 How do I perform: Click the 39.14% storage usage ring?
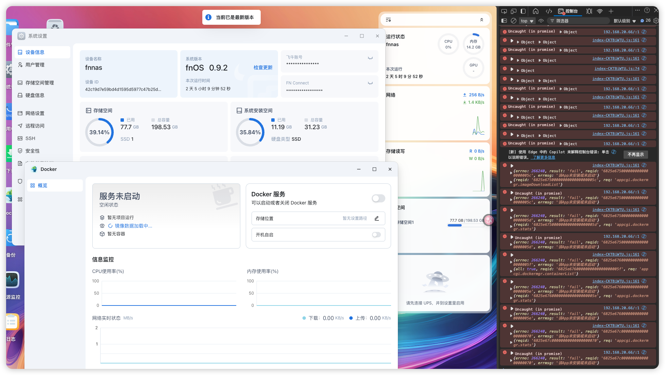coord(99,132)
